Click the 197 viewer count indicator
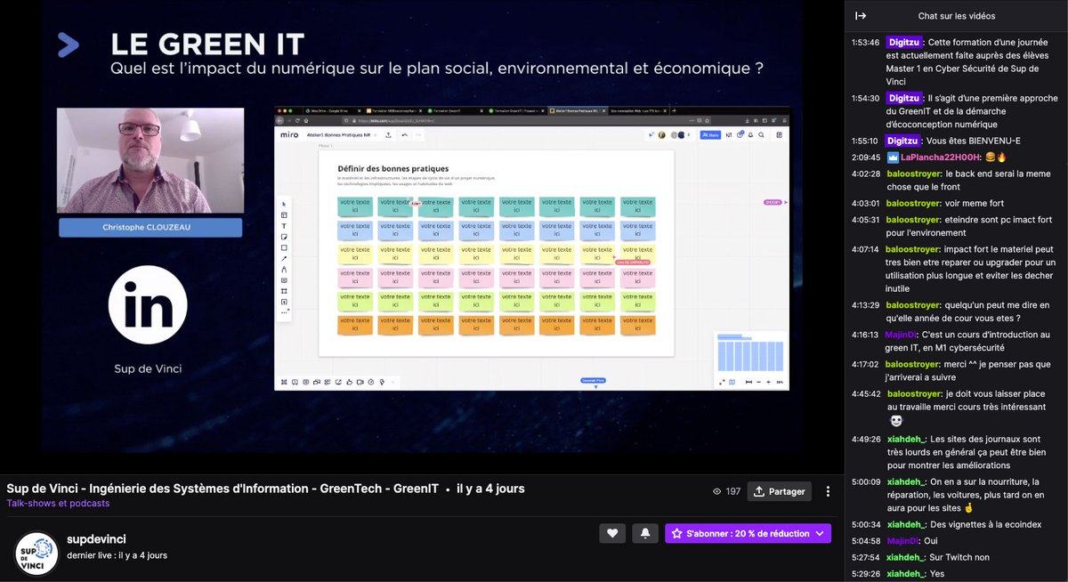 click(x=727, y=491)
